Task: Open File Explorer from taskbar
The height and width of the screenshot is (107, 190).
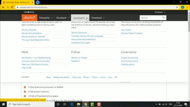Action: point(78,104)
